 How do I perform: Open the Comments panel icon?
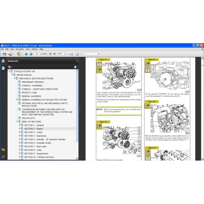pos(3,150)
